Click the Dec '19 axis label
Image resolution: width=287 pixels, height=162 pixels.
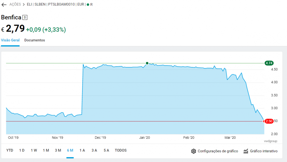(x=100, y=138)
